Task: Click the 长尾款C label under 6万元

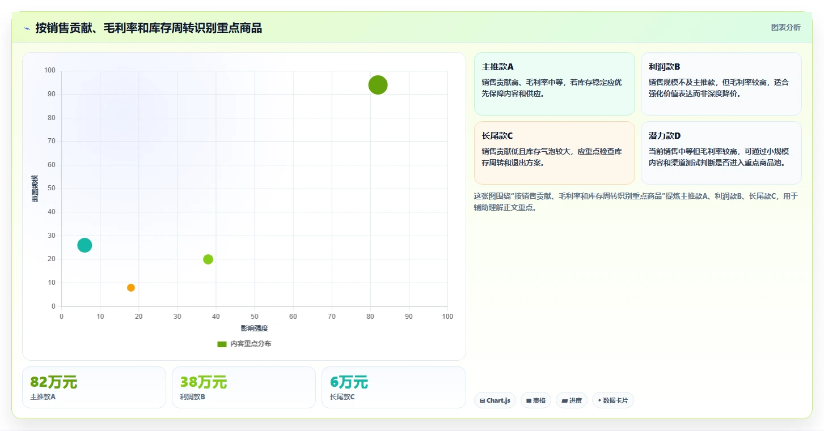Action: coord(342,397)
